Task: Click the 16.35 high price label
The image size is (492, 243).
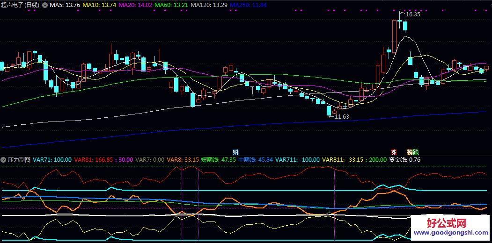Action: coord(413,14)
